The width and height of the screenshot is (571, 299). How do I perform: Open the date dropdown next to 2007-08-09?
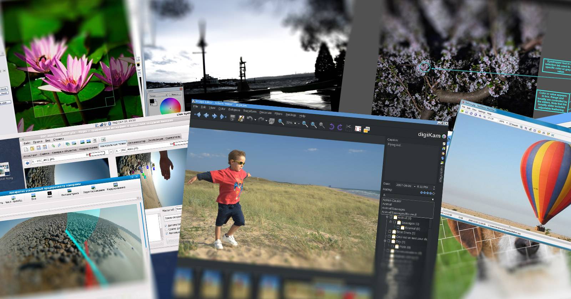415,186
